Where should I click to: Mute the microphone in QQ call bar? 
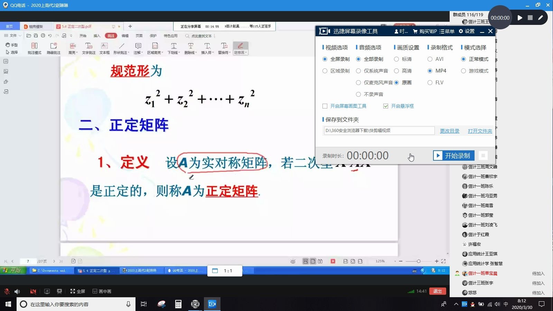click(7, 291)
